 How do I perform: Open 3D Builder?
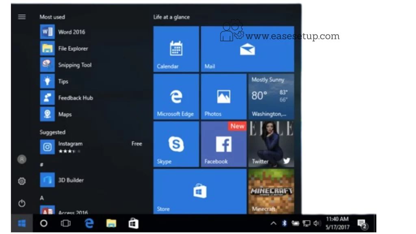coord(91,180)
